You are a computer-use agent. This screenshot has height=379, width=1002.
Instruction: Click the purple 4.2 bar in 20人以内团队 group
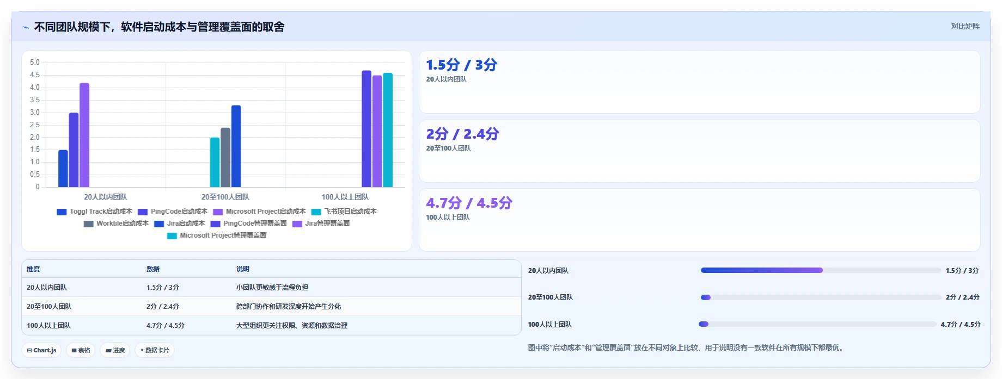click(x=84, y=135)
